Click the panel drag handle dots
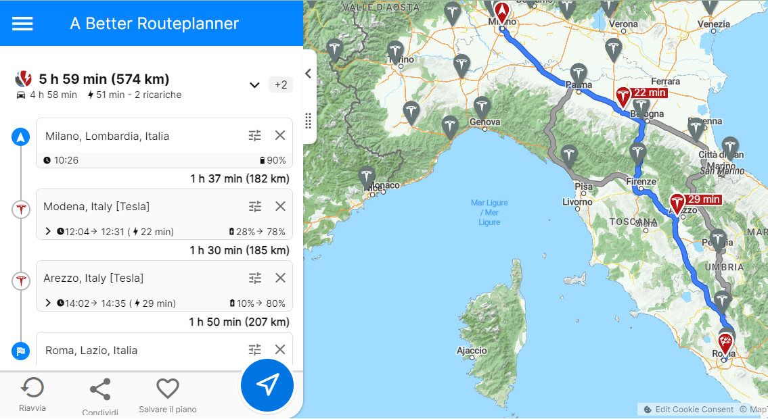 [308, 121]
